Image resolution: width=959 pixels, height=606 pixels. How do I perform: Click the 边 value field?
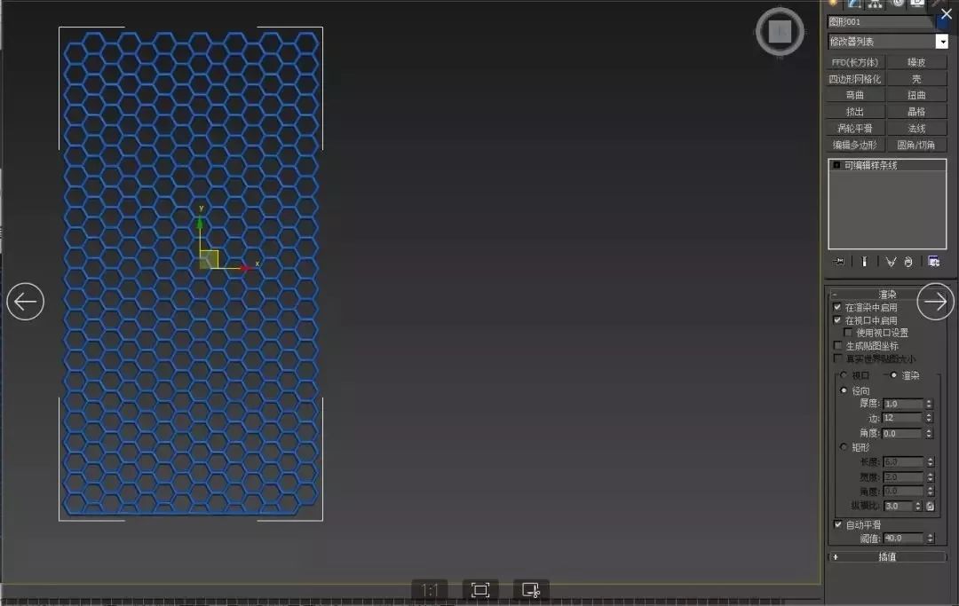[x=903, y=418]
